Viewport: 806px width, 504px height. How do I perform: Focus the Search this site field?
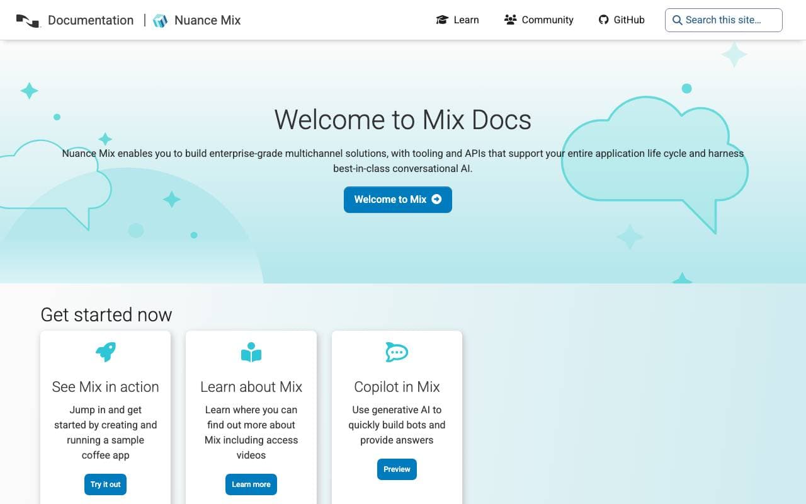(x=724, y=20)
